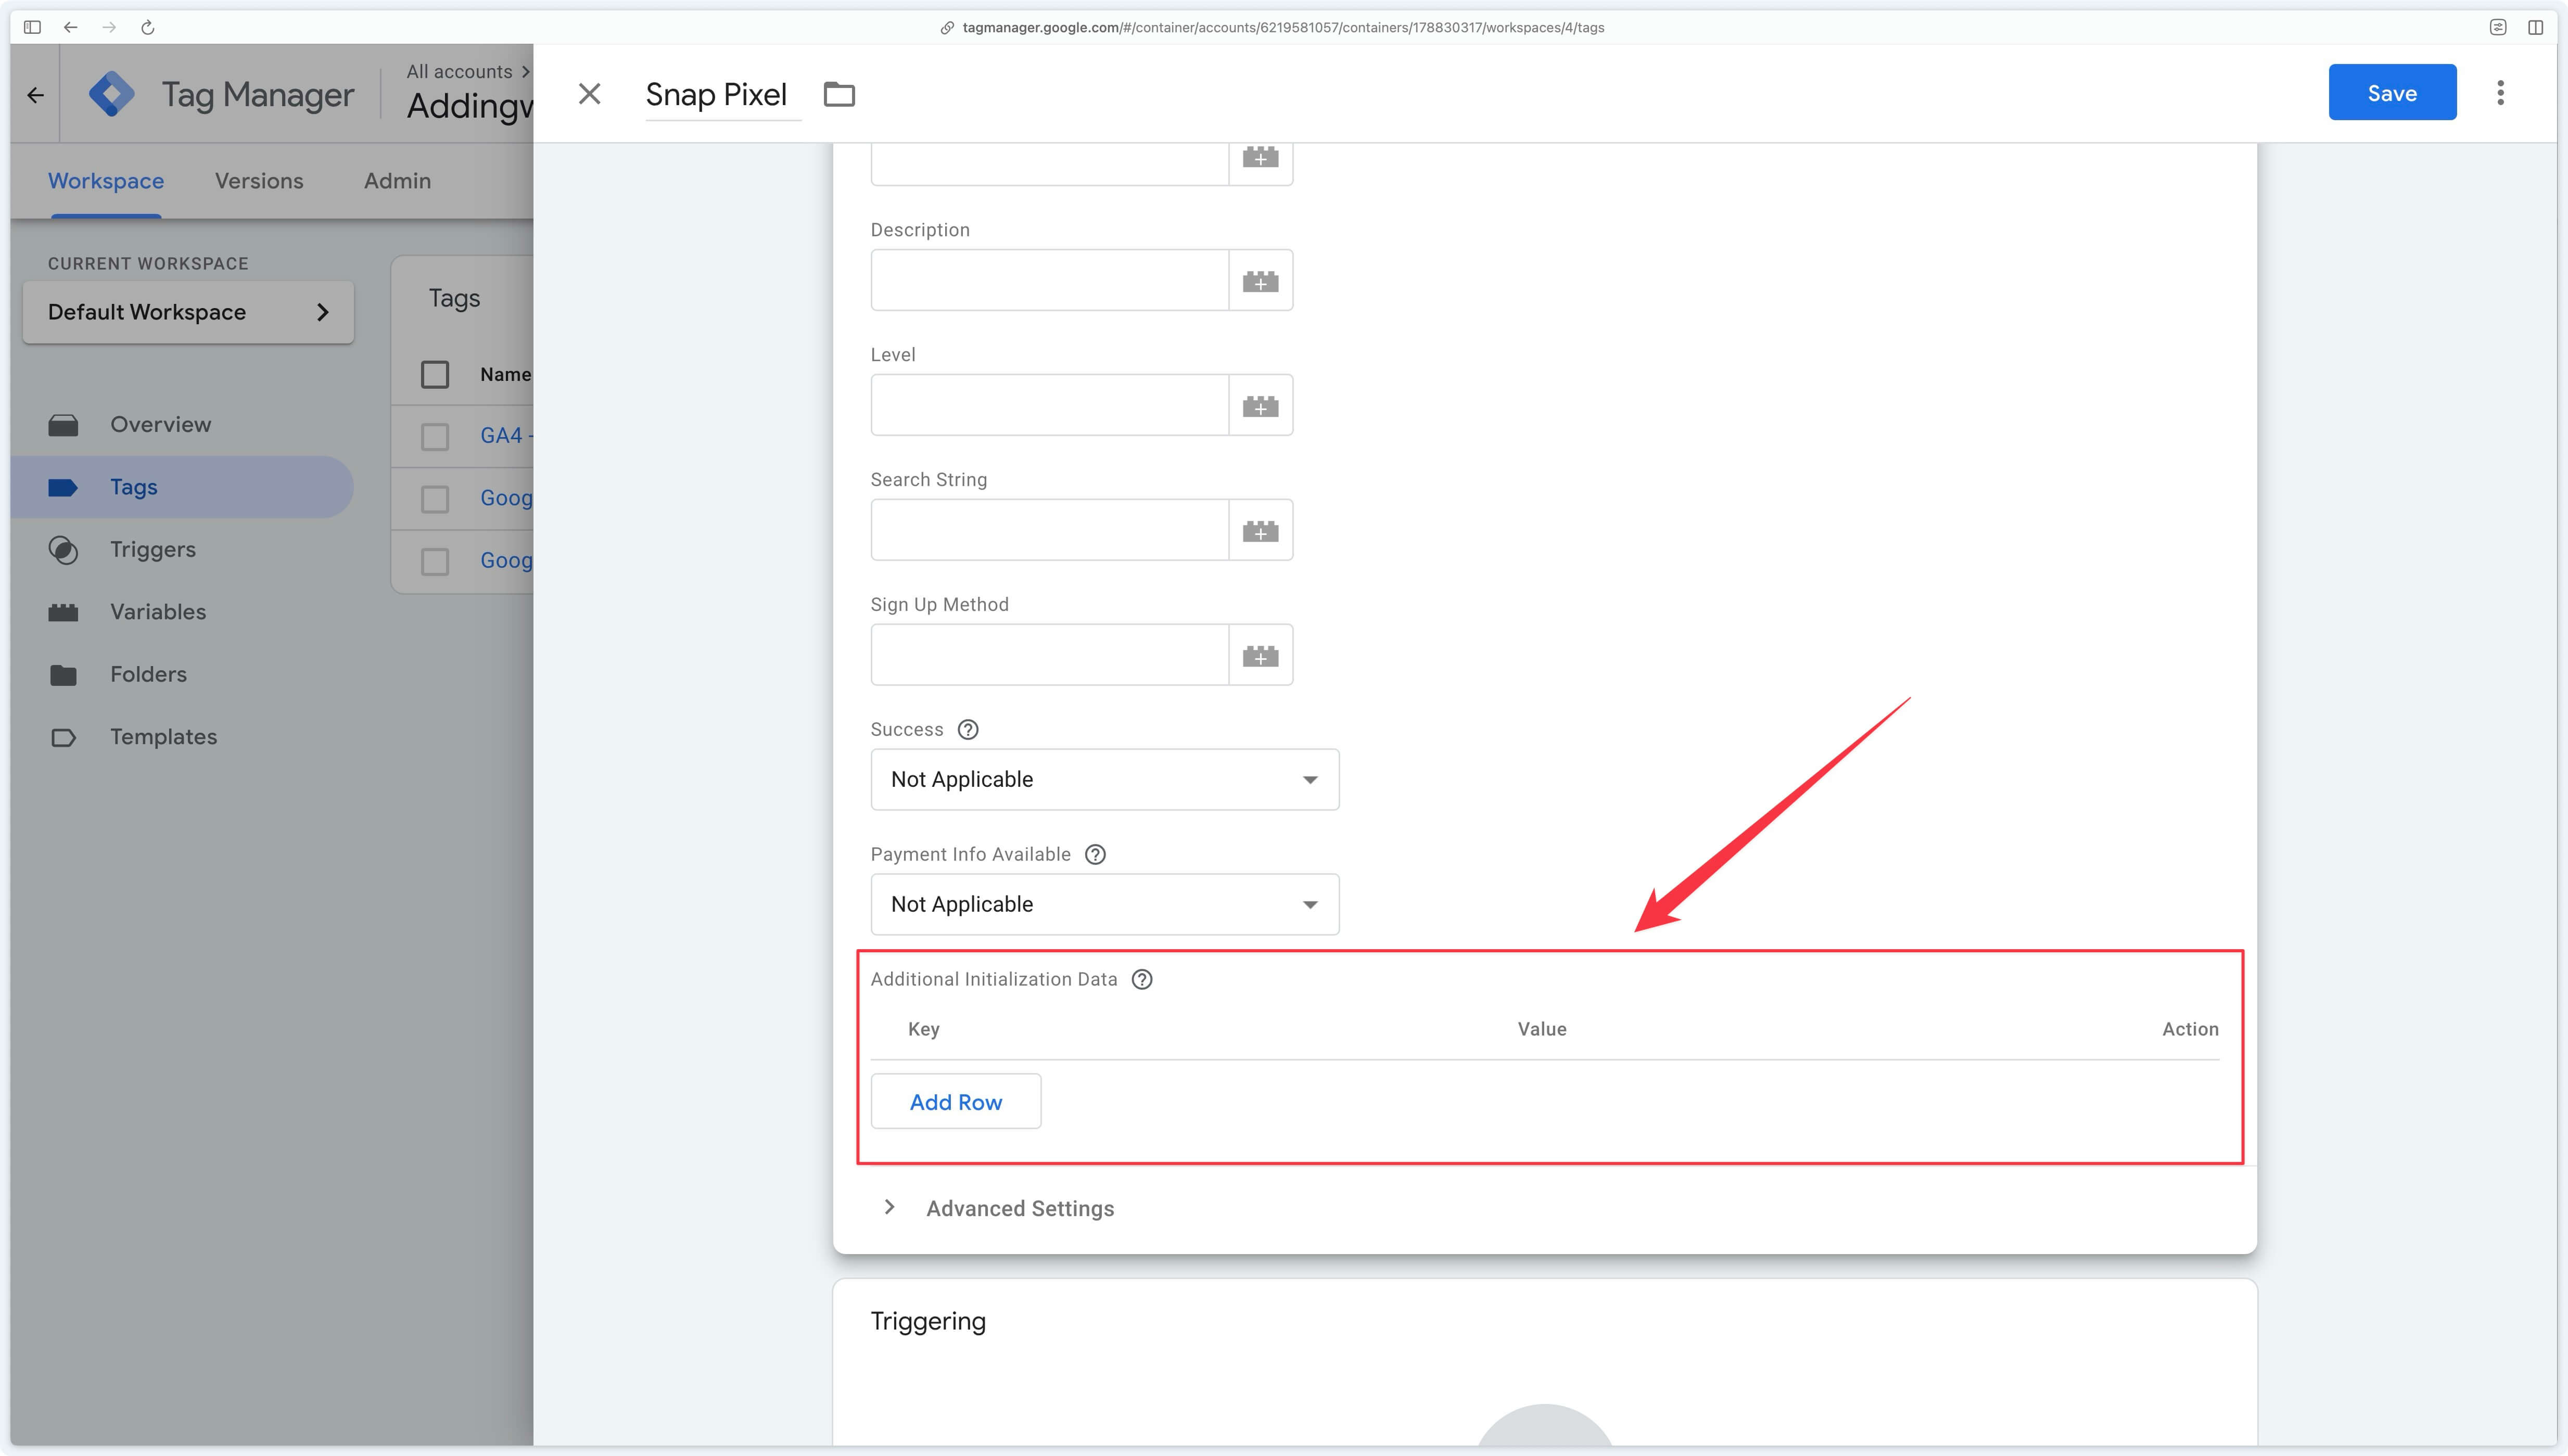
Task: Go to Overview in sidebar
Action: pyautogui.click(x=160, y=425)
